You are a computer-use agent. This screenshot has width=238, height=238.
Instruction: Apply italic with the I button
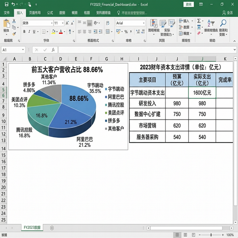click(30, 32)
